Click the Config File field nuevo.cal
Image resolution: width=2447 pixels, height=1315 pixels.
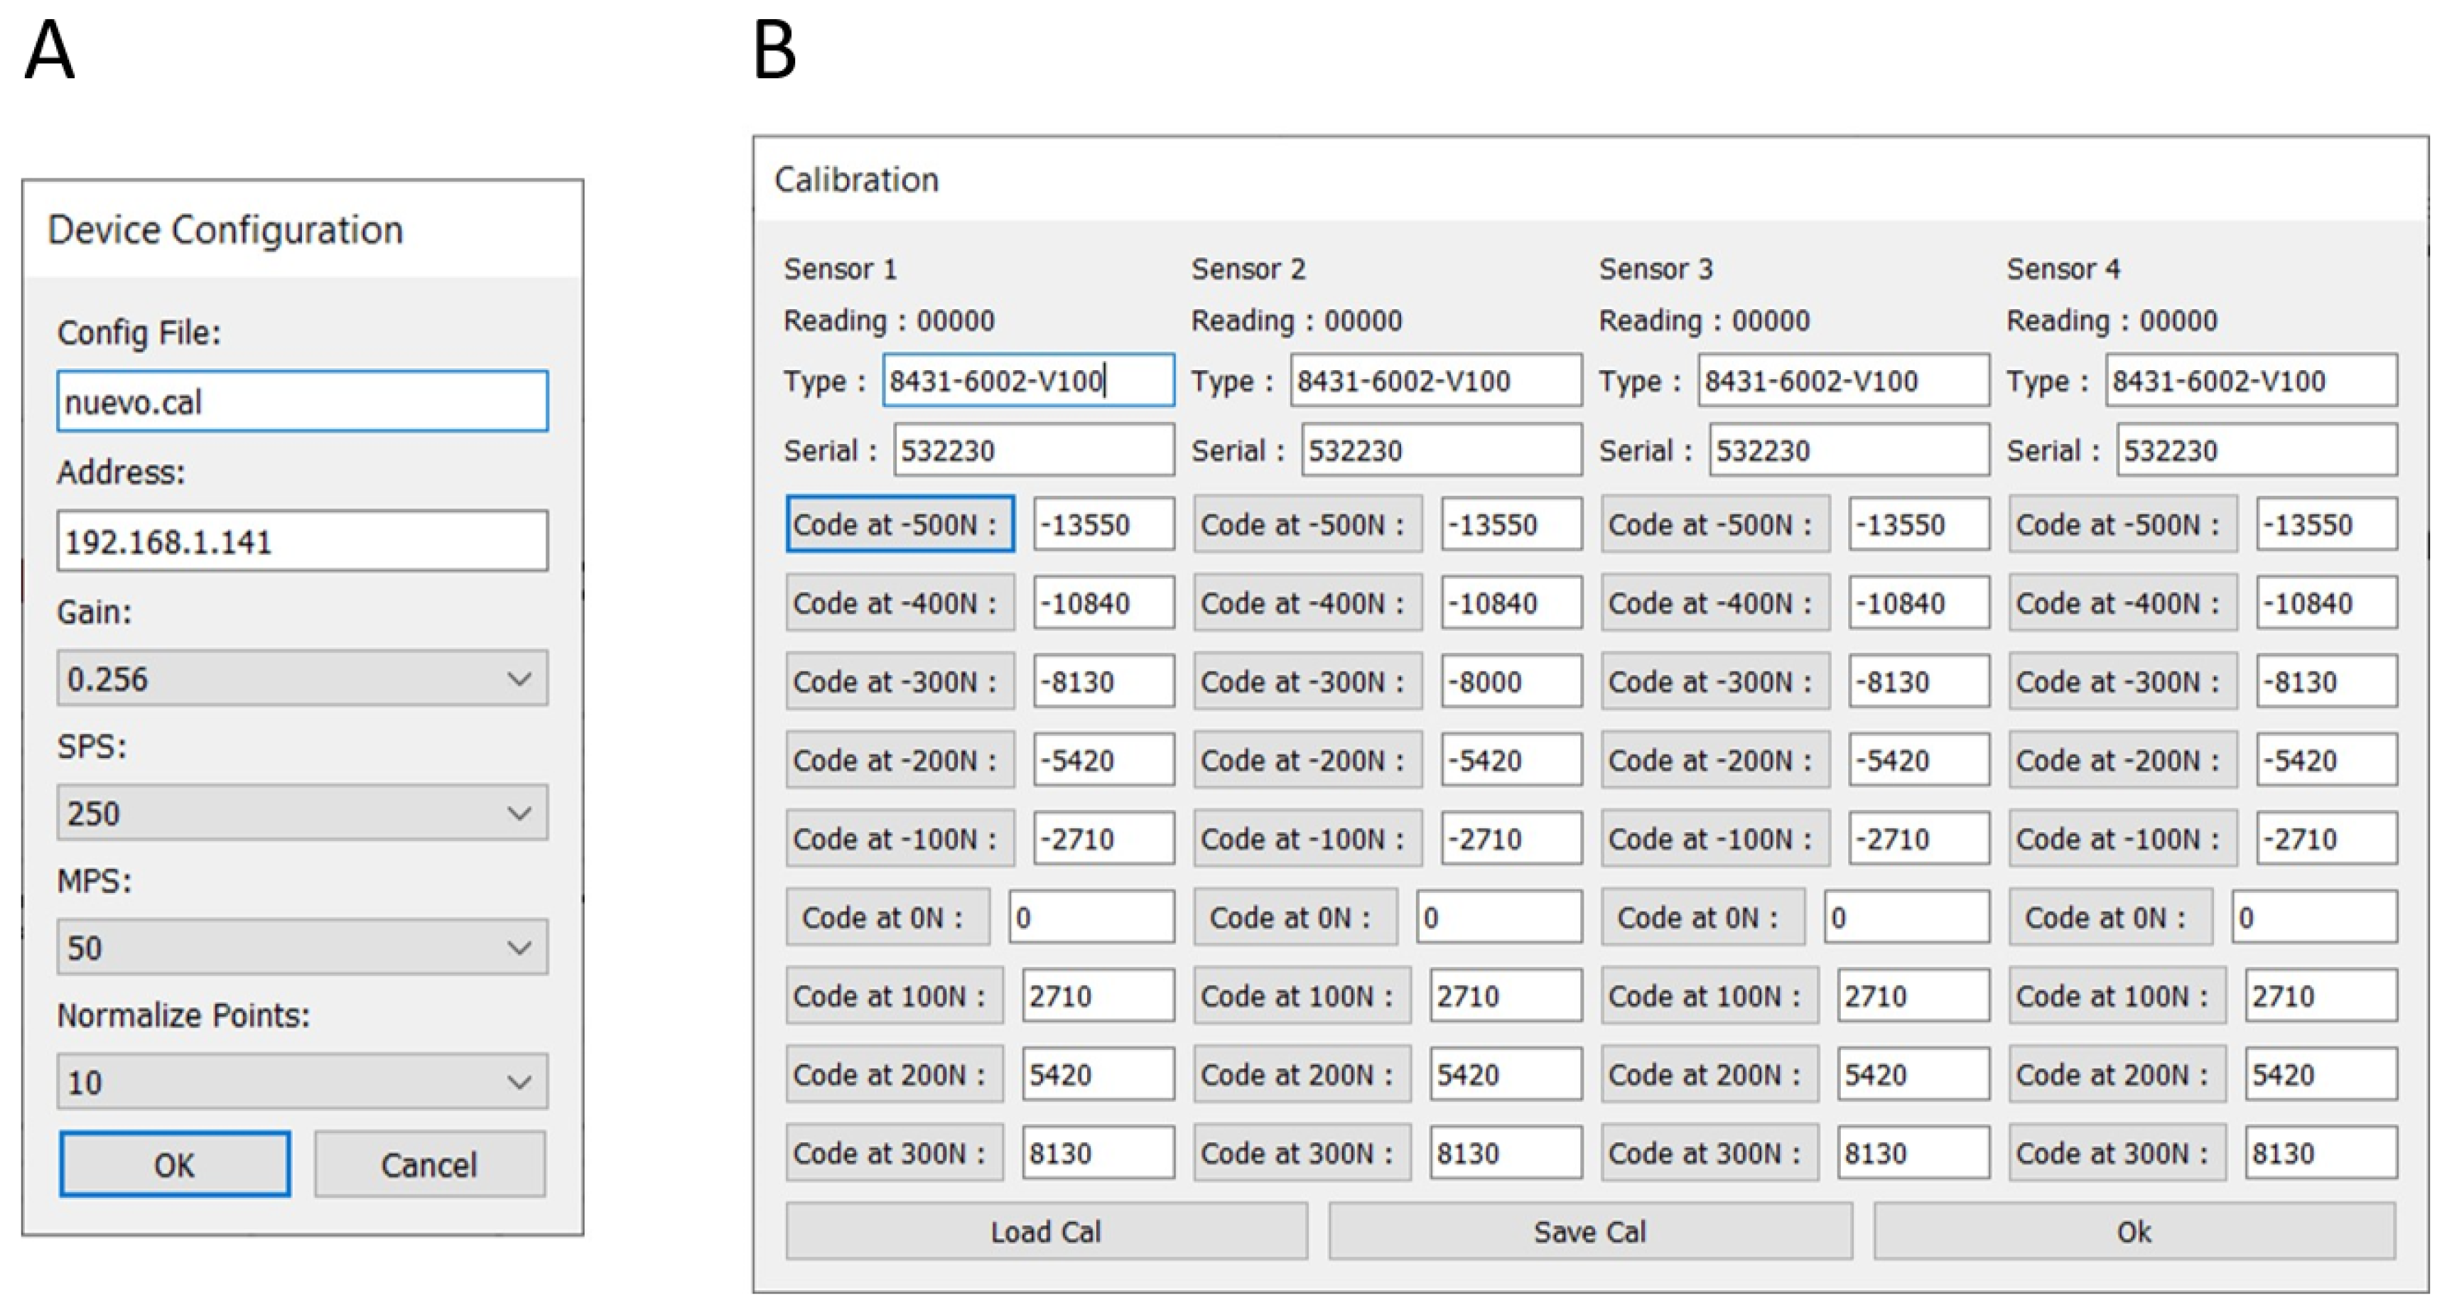coord(302,402)
